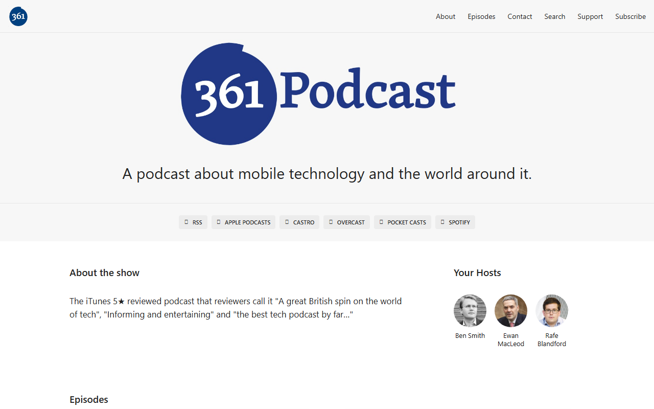Subscribe via the Apple Podcasts button
Viewport: 654px width, 409px height.
[x=243, y=222]
